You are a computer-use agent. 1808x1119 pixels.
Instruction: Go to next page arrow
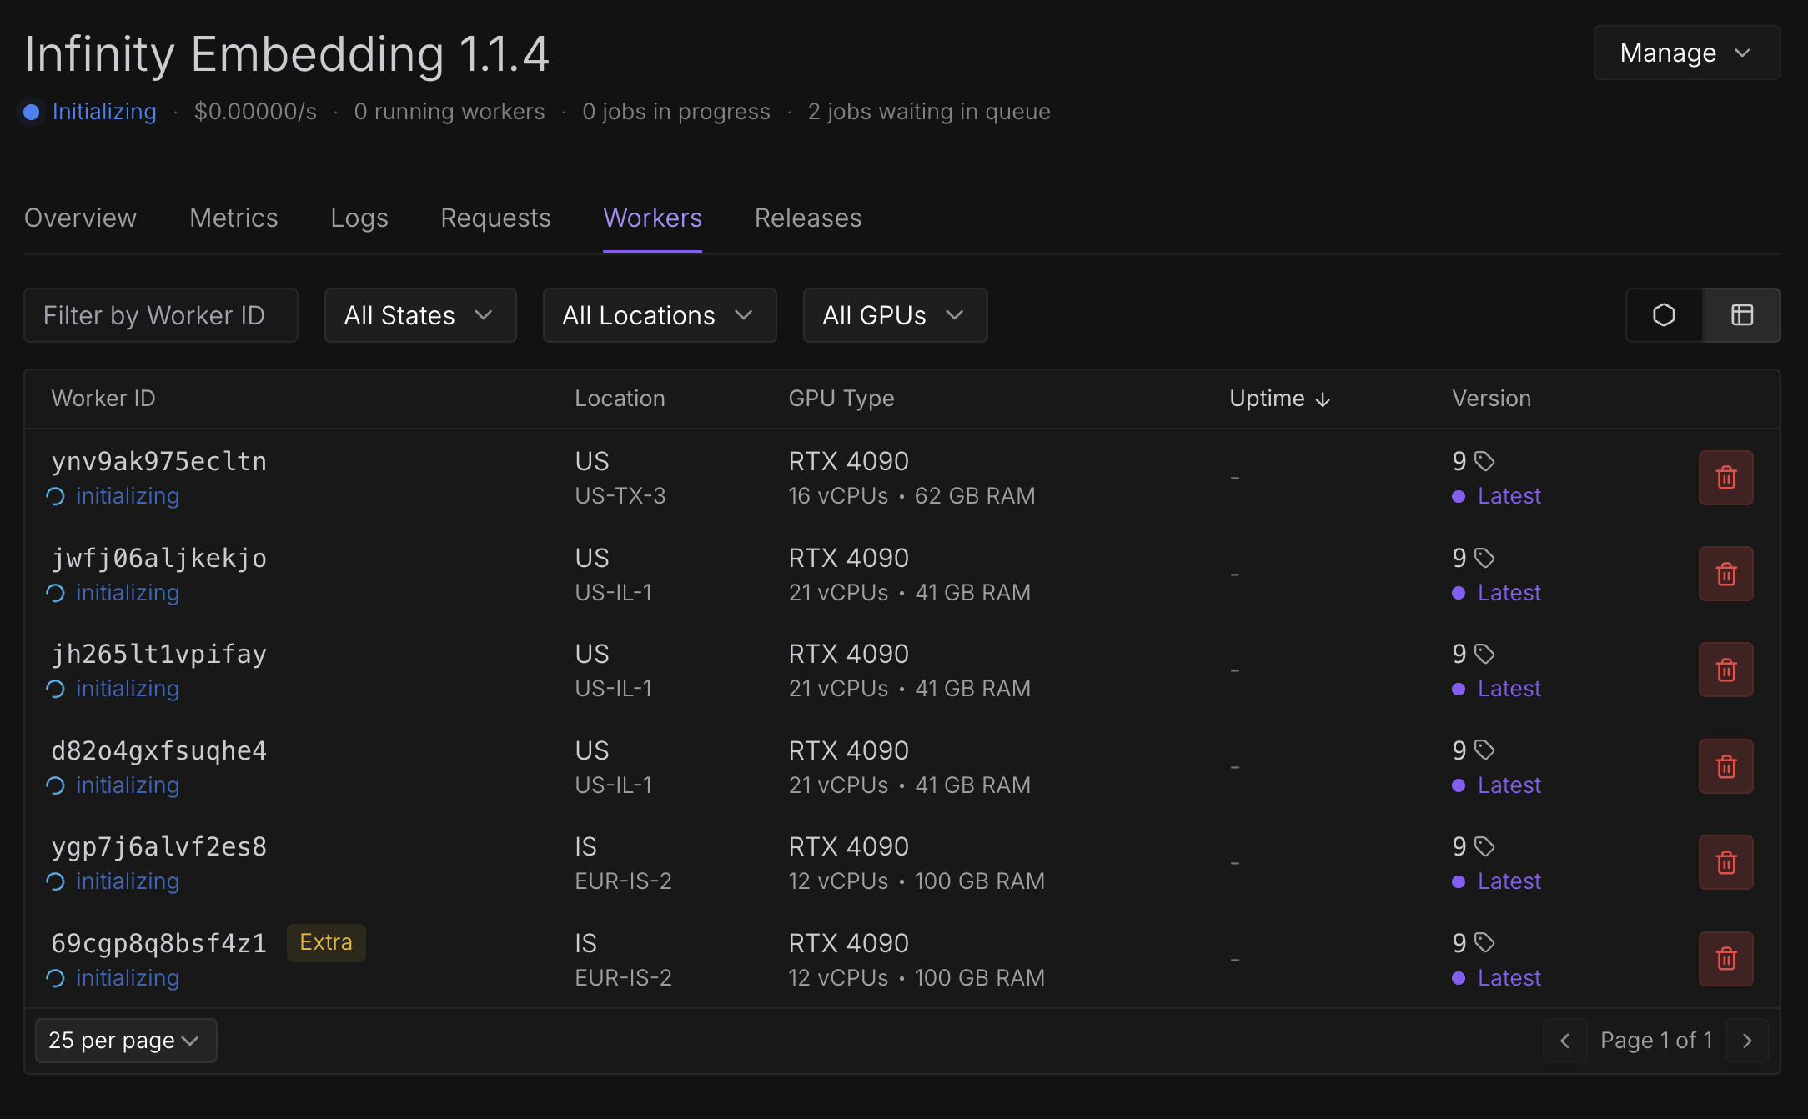pyautogui.click(x=1747, y=1041)
